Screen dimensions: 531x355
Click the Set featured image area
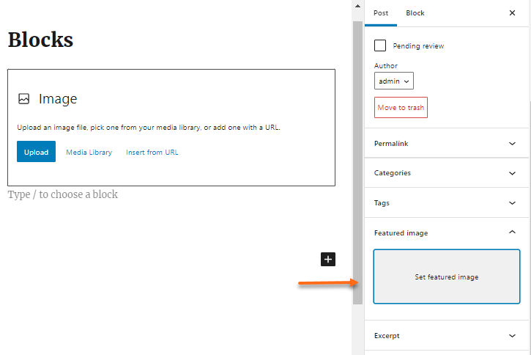coord(446,277)
